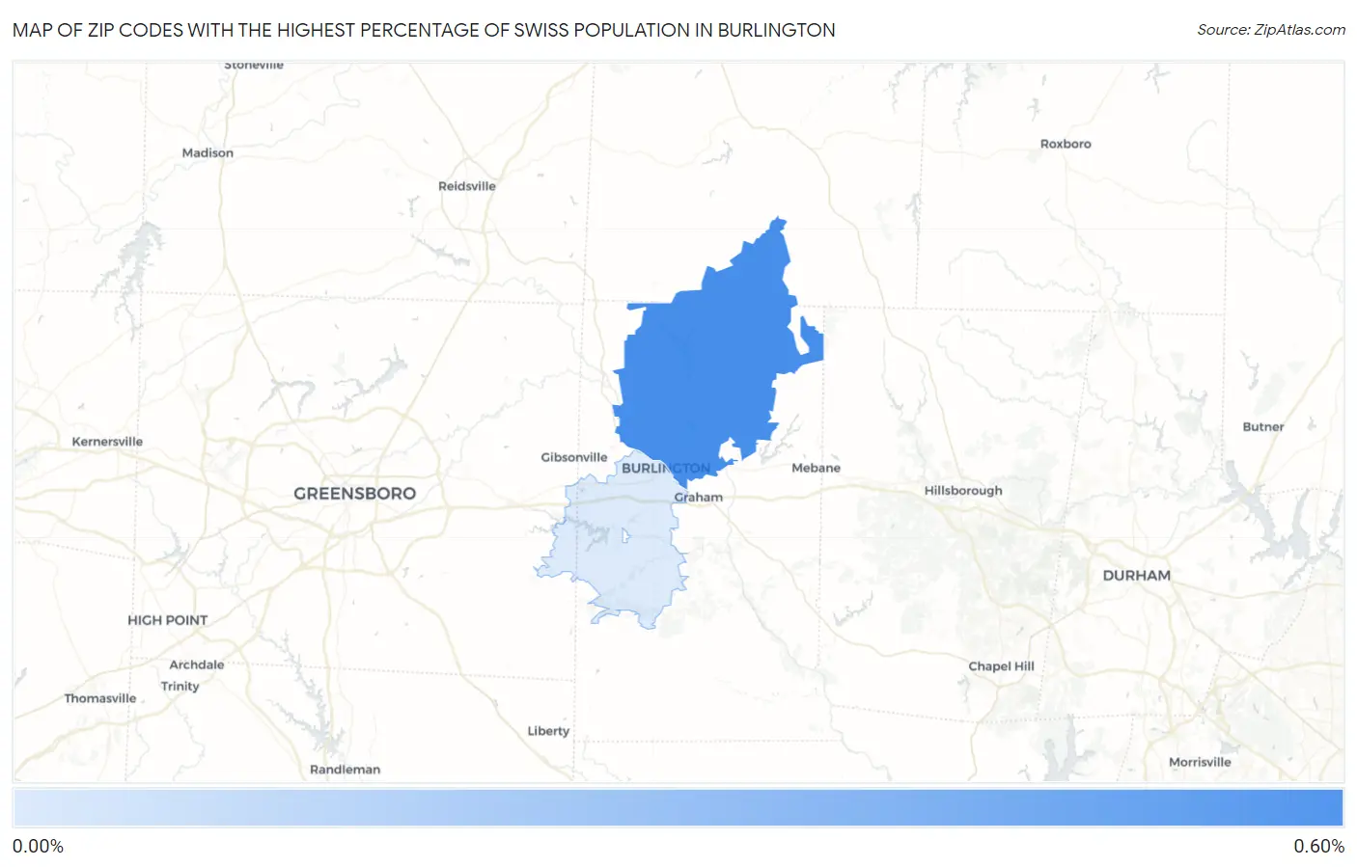Click the GREENSBORO city label
This screenshot has height=867, width=1357.
tap(354, 493)
